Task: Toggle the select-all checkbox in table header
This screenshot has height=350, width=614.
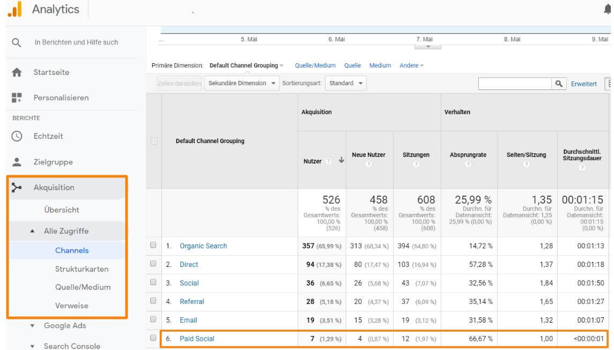Action: (x=154, y=141)
